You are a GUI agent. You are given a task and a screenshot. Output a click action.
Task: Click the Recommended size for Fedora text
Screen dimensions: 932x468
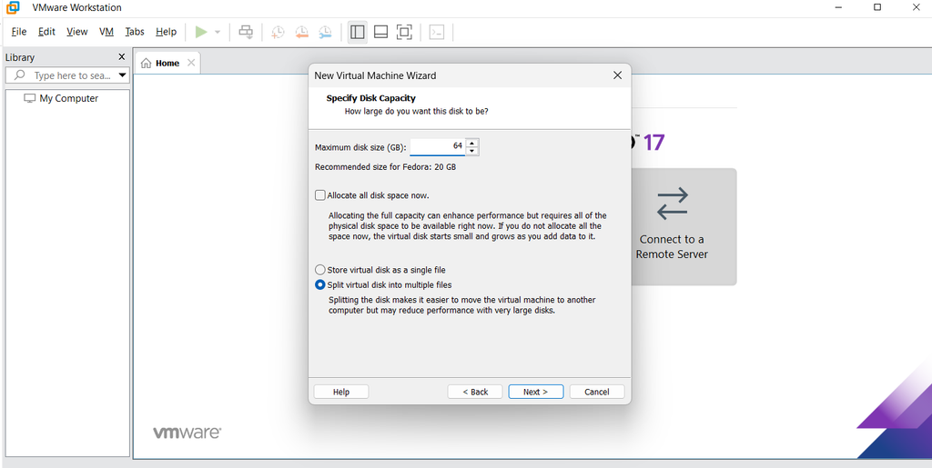(x=385, y=167)
